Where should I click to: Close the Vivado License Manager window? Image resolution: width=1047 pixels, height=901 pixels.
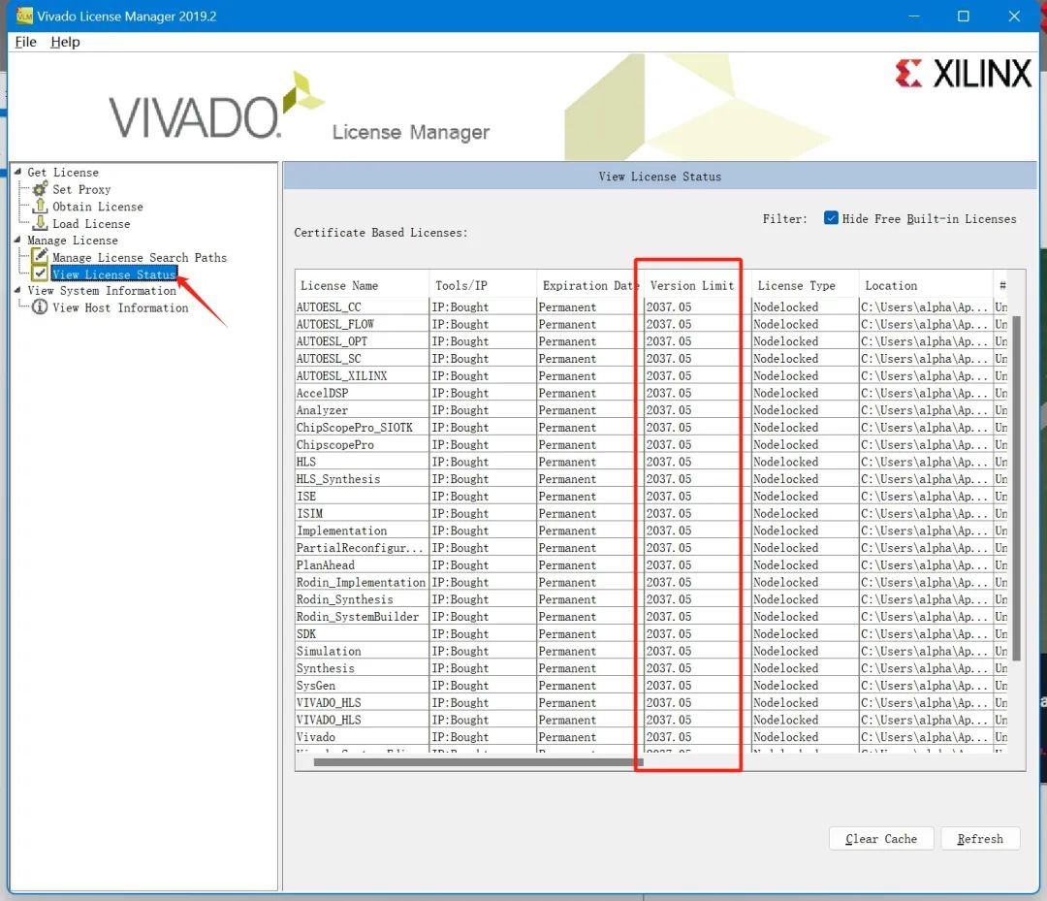coord(1014,16)
